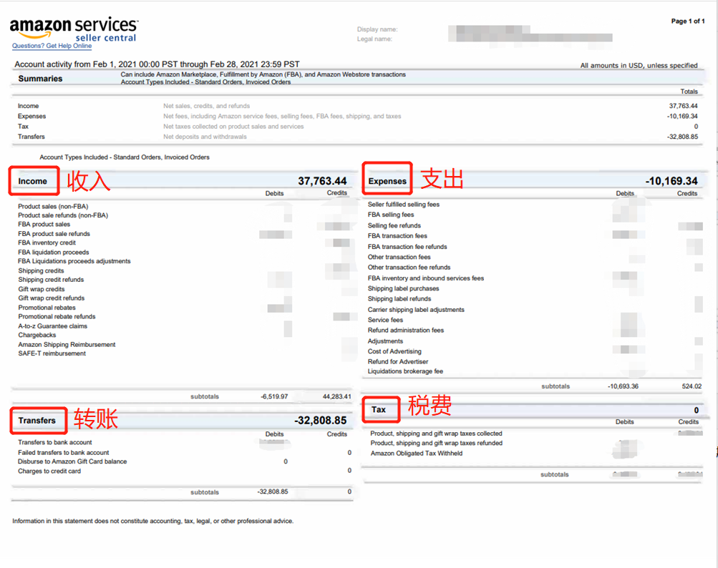Viewport: 718px width, 568px height.
Task: Select the Expenses subtotal credit 524.02
Action: 692,386
